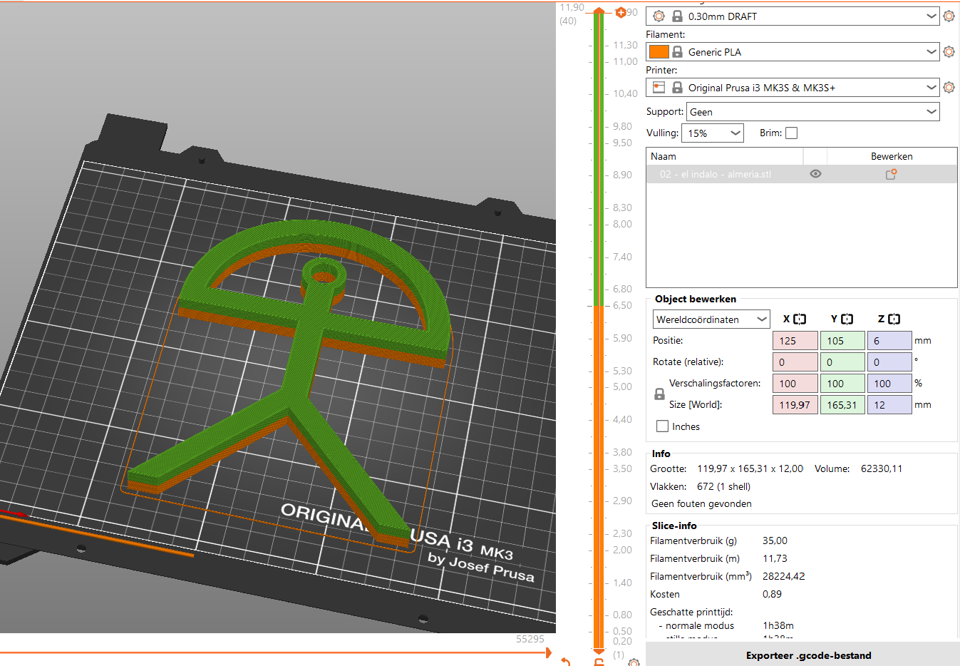Click the 6,50 layer height tick label
960x666 pixels.
pyautogui.click(x=622, y=305)
